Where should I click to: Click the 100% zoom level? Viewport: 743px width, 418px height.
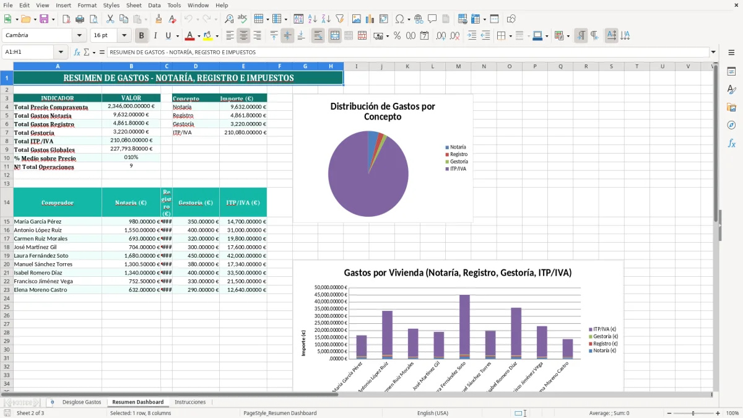(x=732, y=413)
